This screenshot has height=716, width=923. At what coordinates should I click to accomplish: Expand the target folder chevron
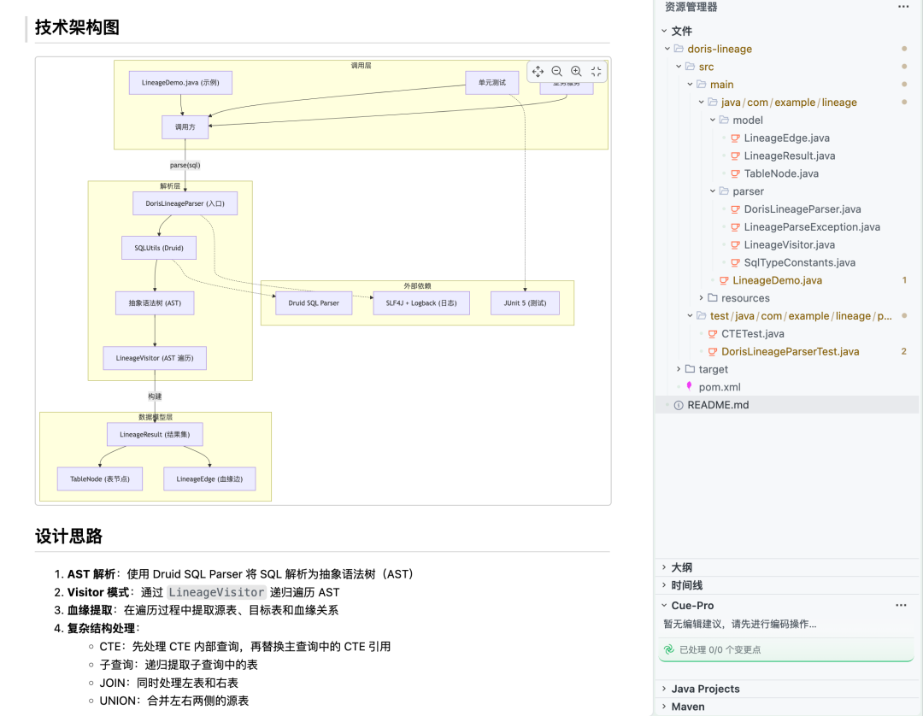[679, 369]
